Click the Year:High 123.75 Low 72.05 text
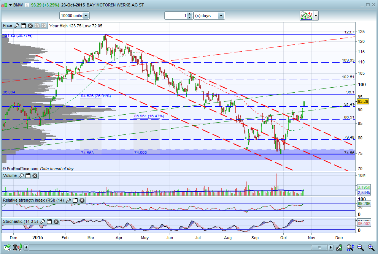This screenshot has width=378, height=254. 76,26
